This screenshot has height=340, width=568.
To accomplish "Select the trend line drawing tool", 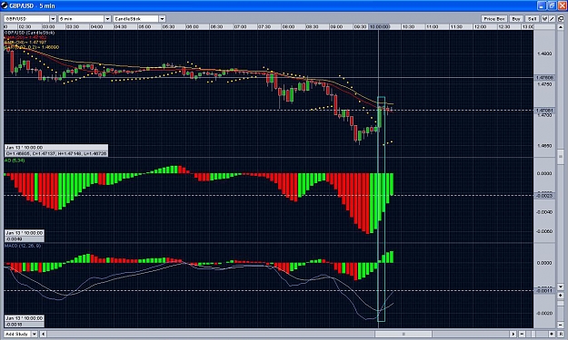I will pyautogui.click(x=552, y=19).
